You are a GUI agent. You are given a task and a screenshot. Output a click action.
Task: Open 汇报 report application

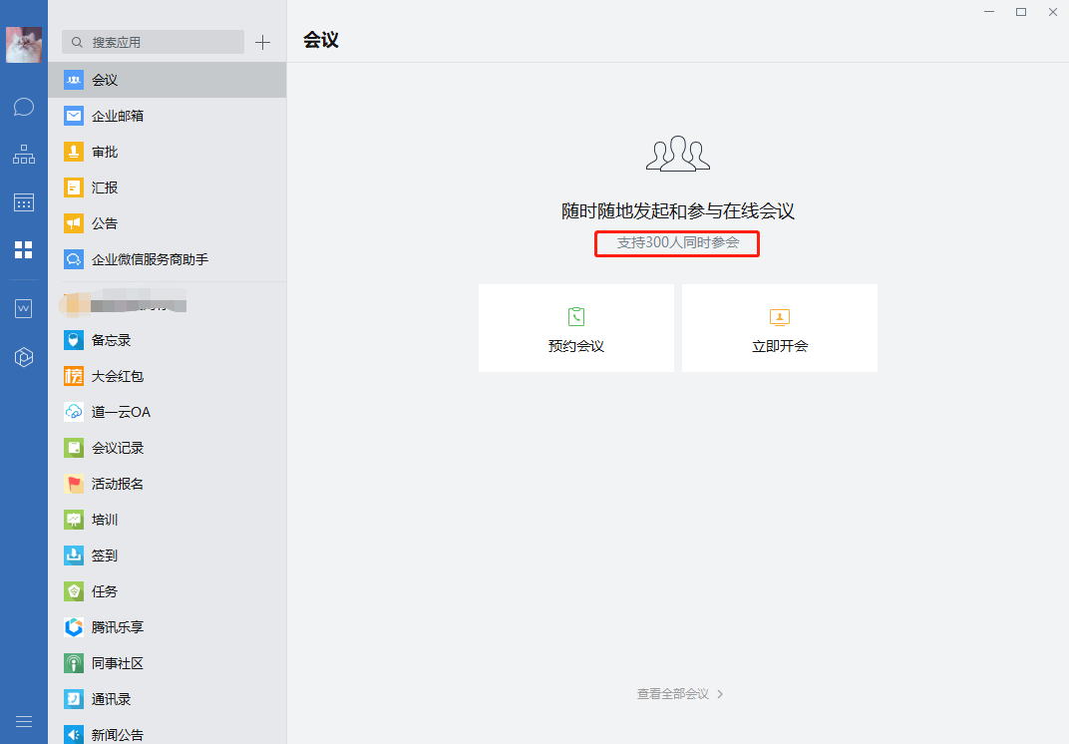(x=105, y=187)
